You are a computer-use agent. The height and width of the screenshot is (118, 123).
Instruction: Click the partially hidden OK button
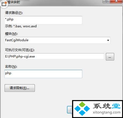[x=70, y=110]
